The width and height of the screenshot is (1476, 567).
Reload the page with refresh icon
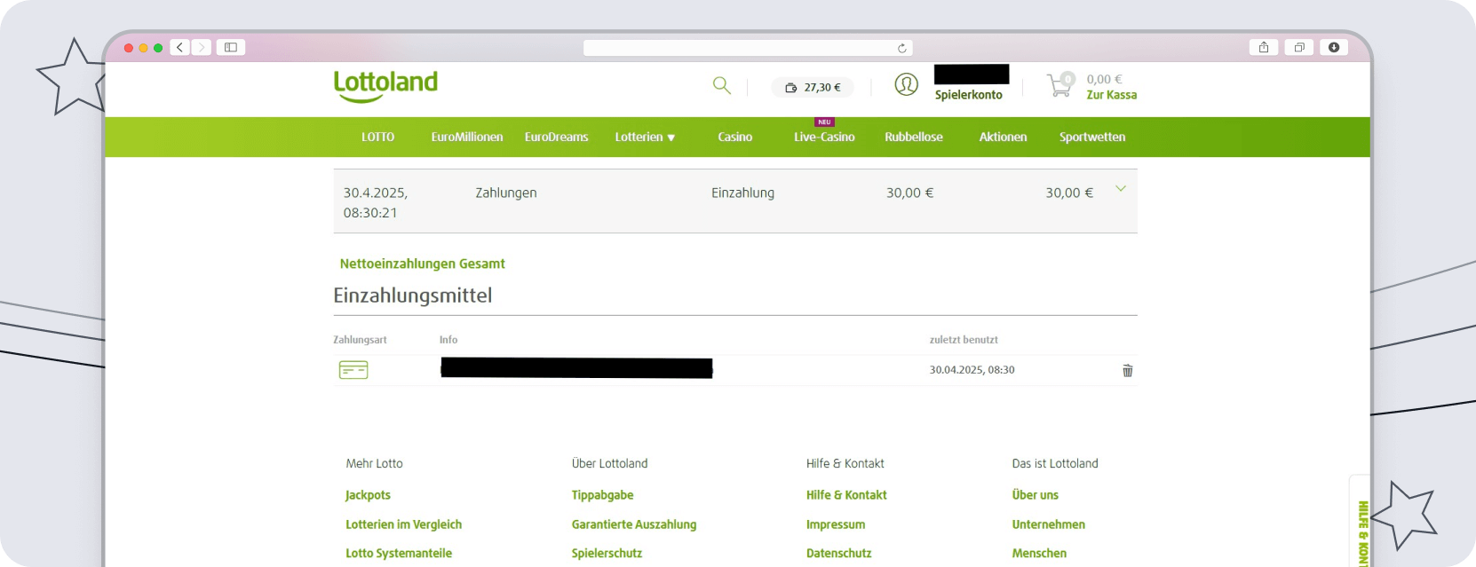coord(901,48)
